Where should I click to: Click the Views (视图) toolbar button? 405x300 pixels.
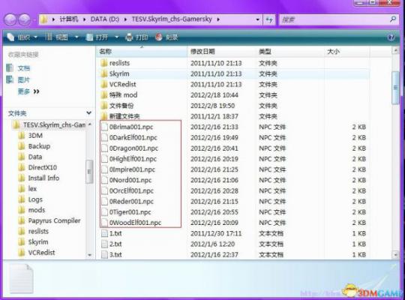(57, 37)
